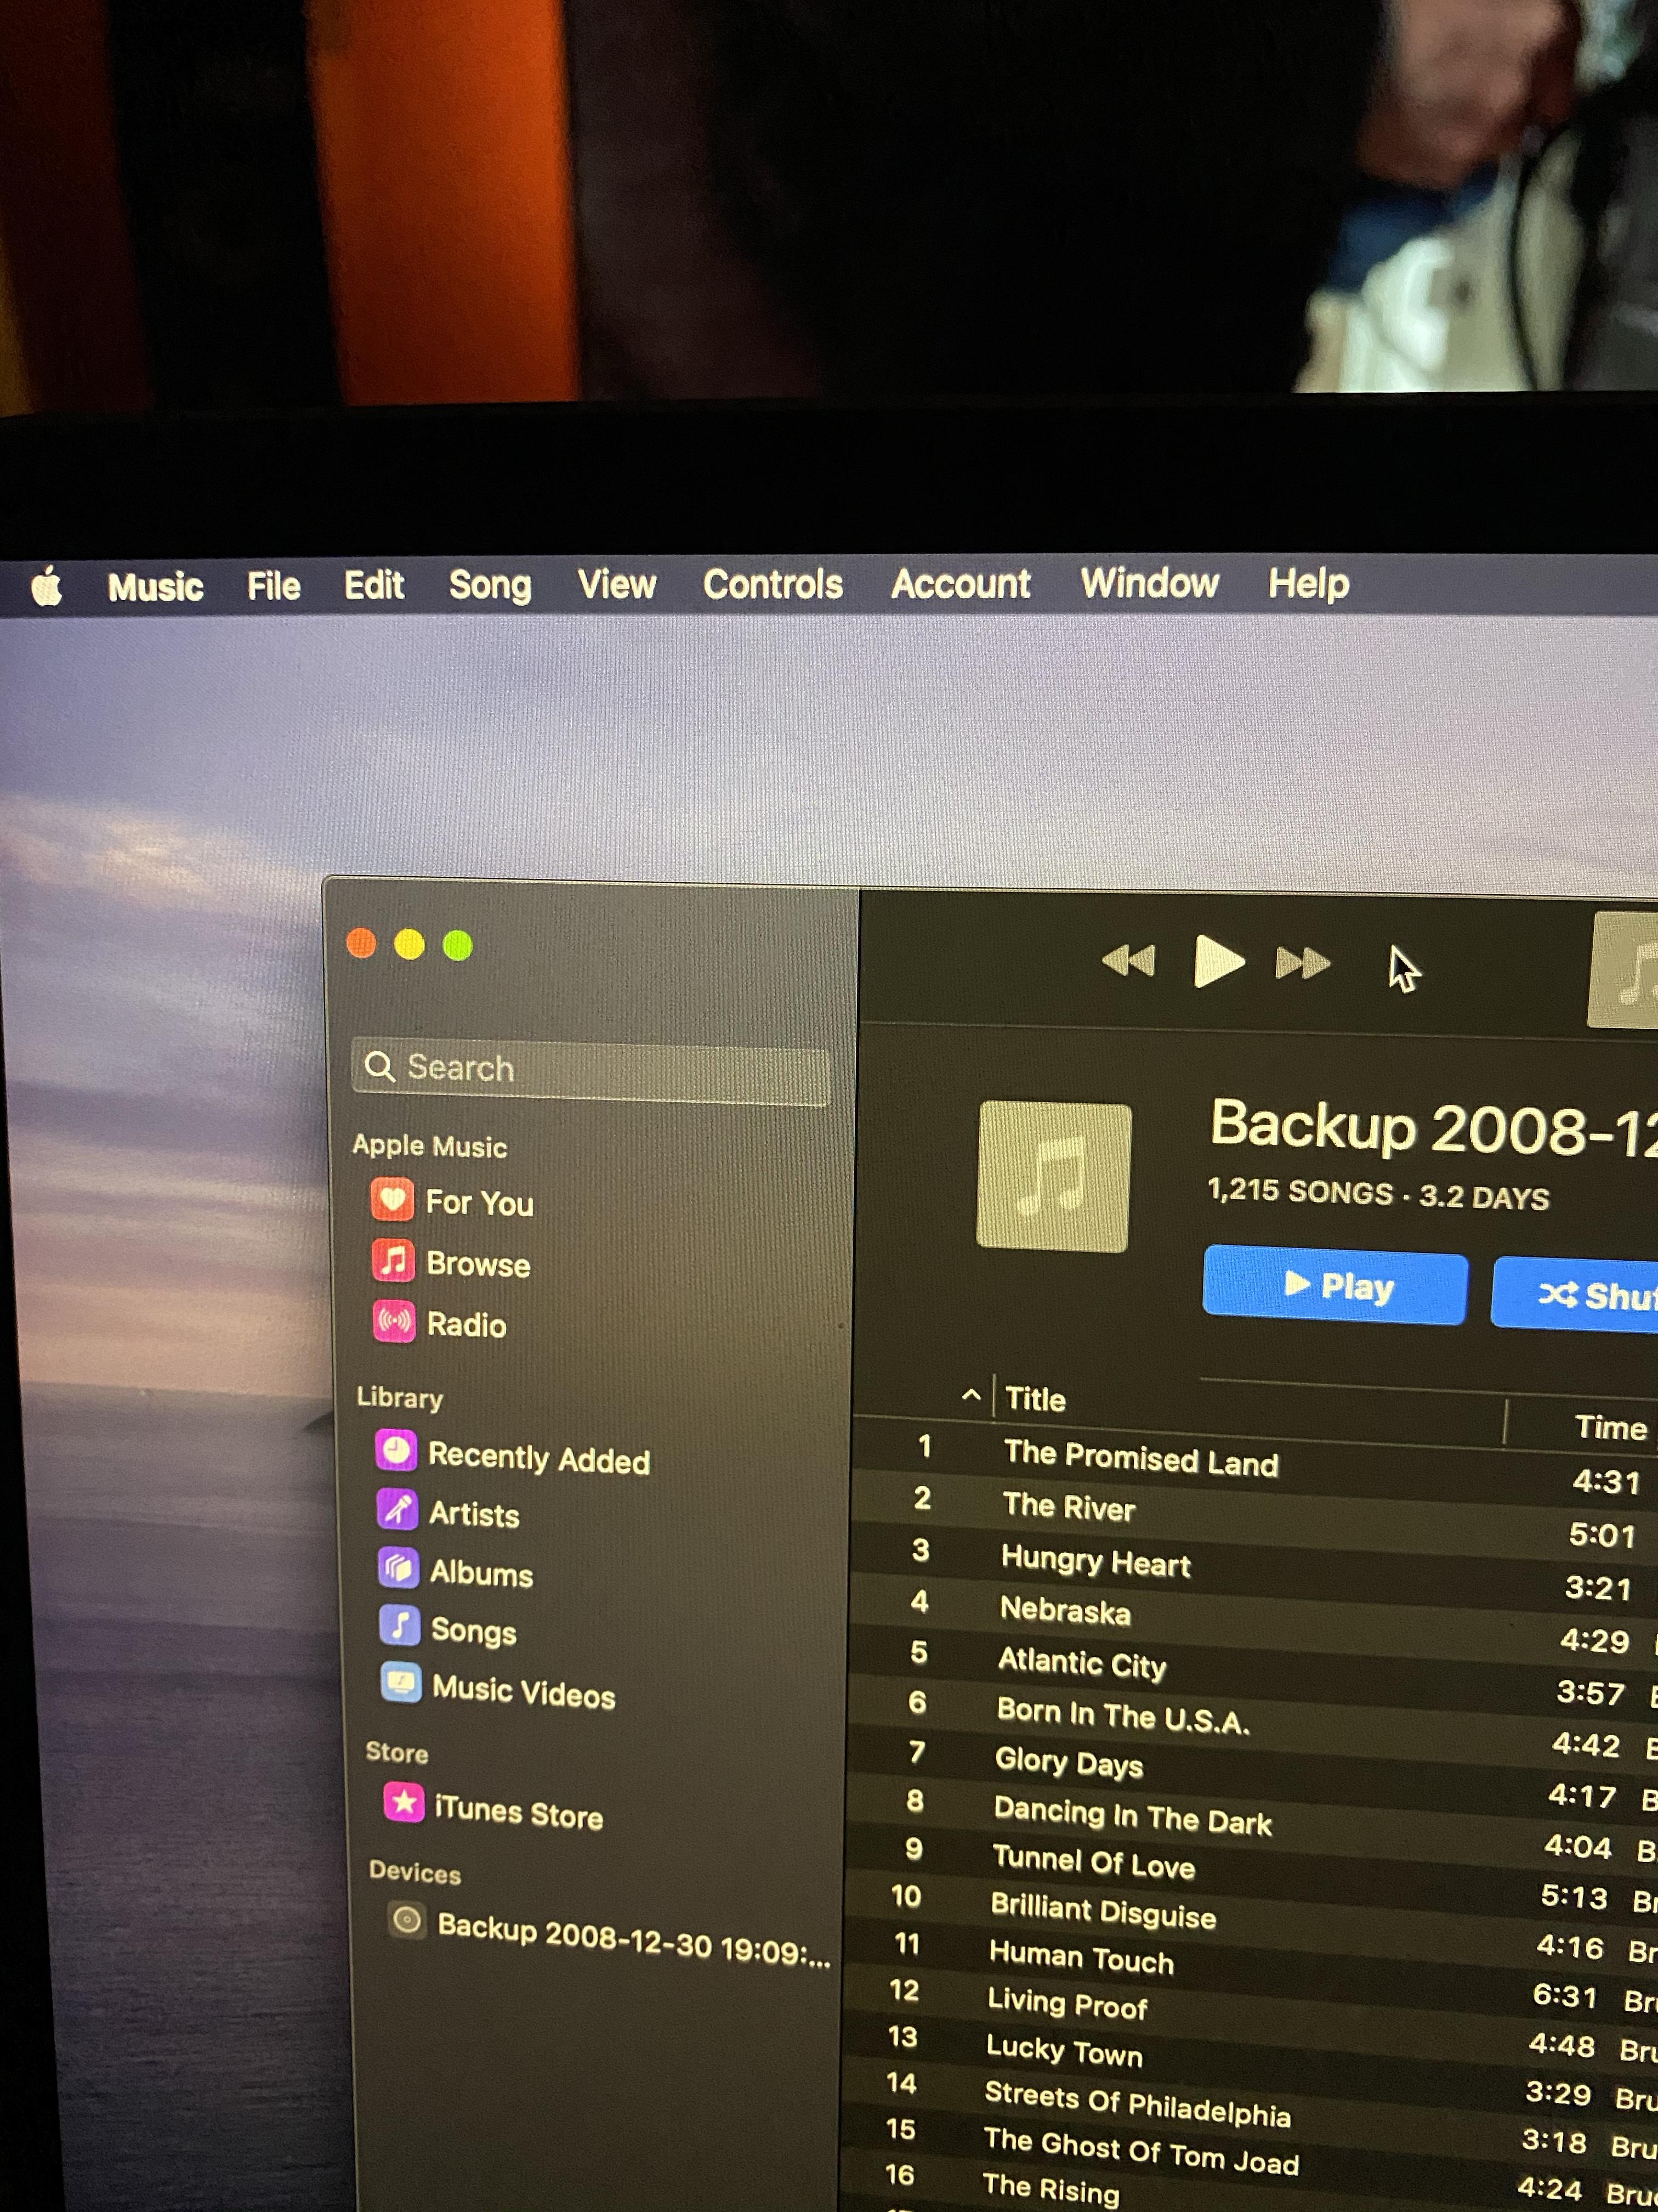Toggle sort order with Title column arrow
Screen dimensions: 1658x2212
tap(970, 1395)
